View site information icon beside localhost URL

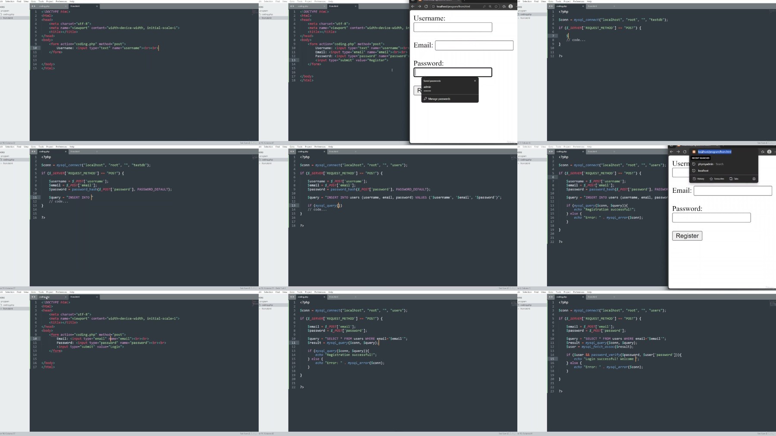click(433, 6)
